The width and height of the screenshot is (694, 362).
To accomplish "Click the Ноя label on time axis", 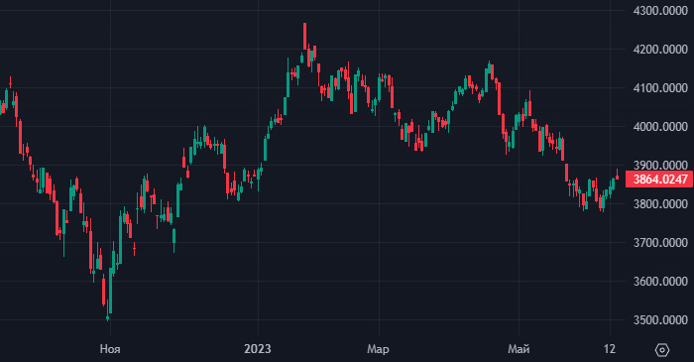I will [110, 349].
